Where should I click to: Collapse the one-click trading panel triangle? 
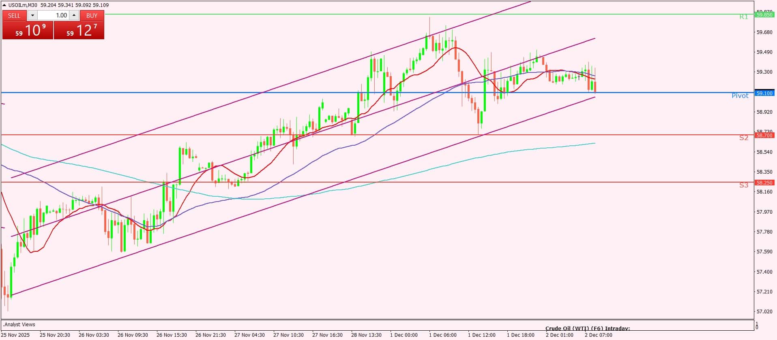[x=4, y=5]
